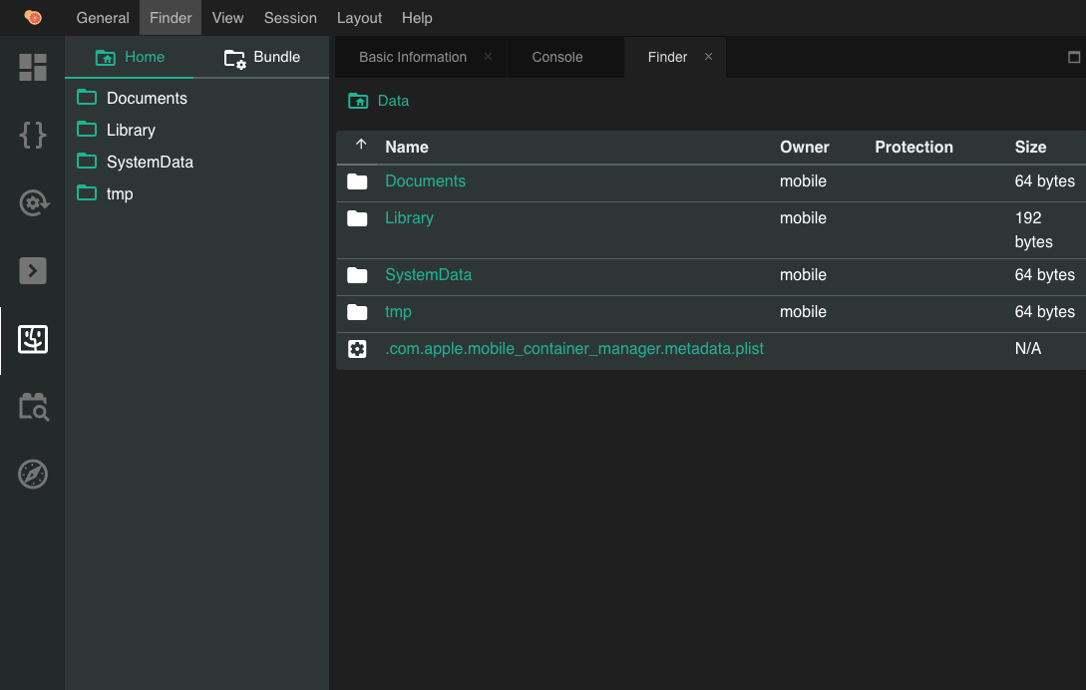Open the terminal arrow icon in sidebar
The width and height of the screenshot is (1086, 690).
(x=33, y=270)
